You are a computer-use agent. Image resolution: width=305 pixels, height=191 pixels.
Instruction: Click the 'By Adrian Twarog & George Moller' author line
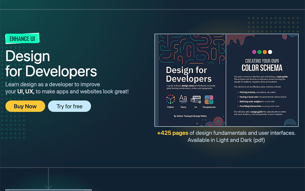[190, 116]
